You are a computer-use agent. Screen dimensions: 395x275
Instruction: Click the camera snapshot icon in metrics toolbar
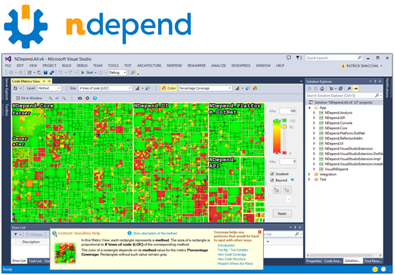(x=80, y=98)
